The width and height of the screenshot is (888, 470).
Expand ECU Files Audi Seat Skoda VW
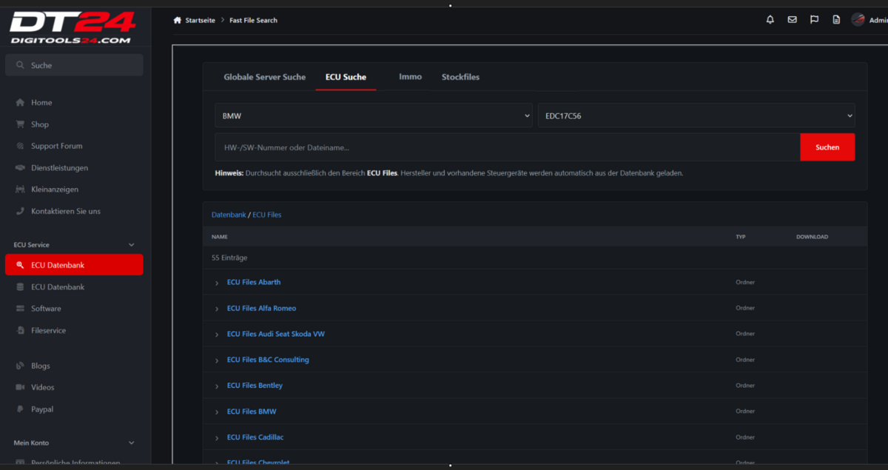(x=217, y=335)
